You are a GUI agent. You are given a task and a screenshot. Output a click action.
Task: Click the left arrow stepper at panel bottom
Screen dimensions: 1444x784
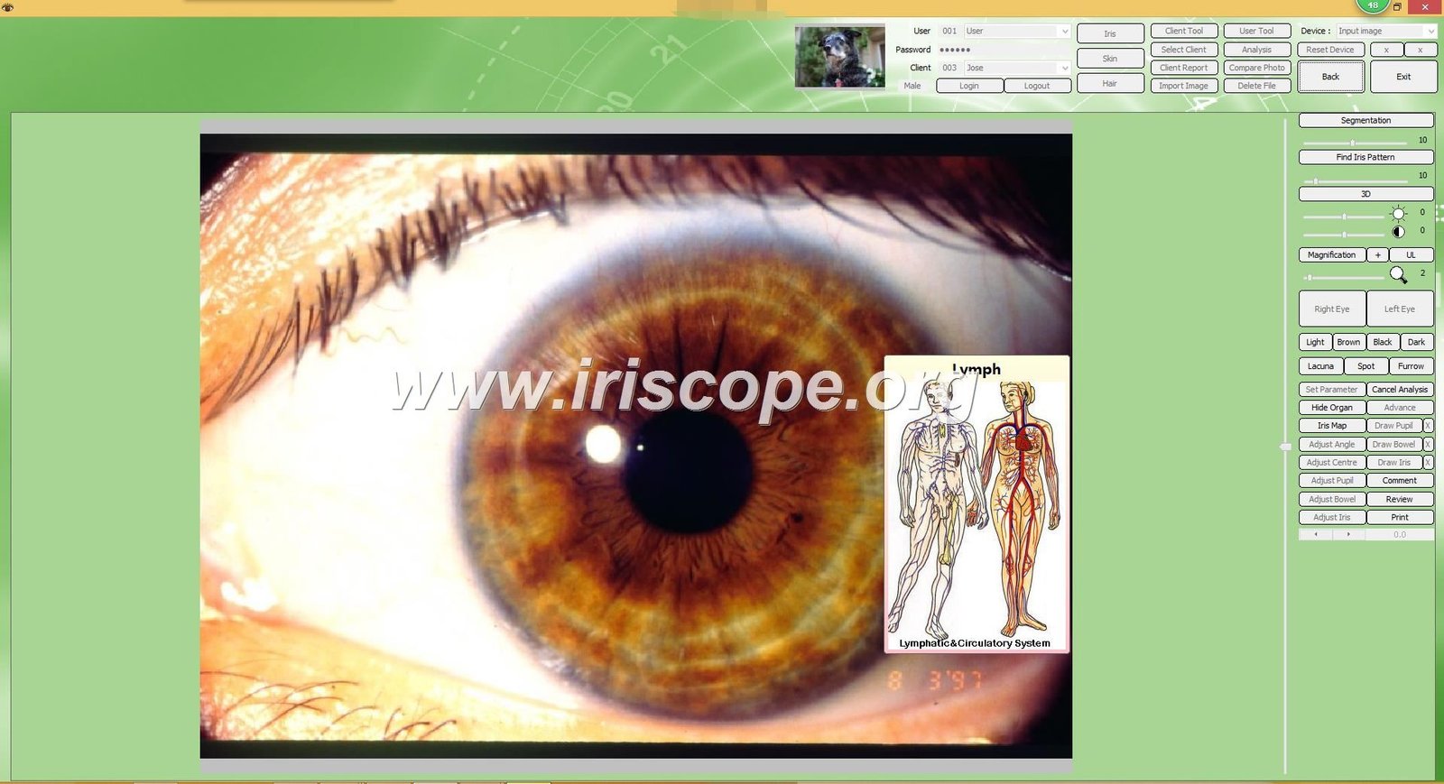coord(1316,534)
